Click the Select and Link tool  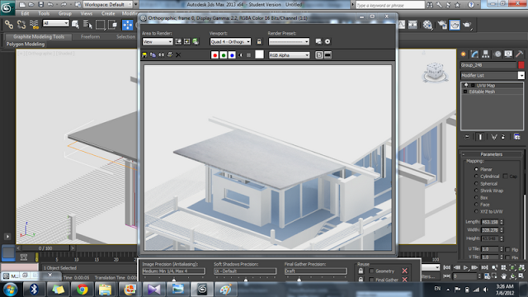(9, 25)
